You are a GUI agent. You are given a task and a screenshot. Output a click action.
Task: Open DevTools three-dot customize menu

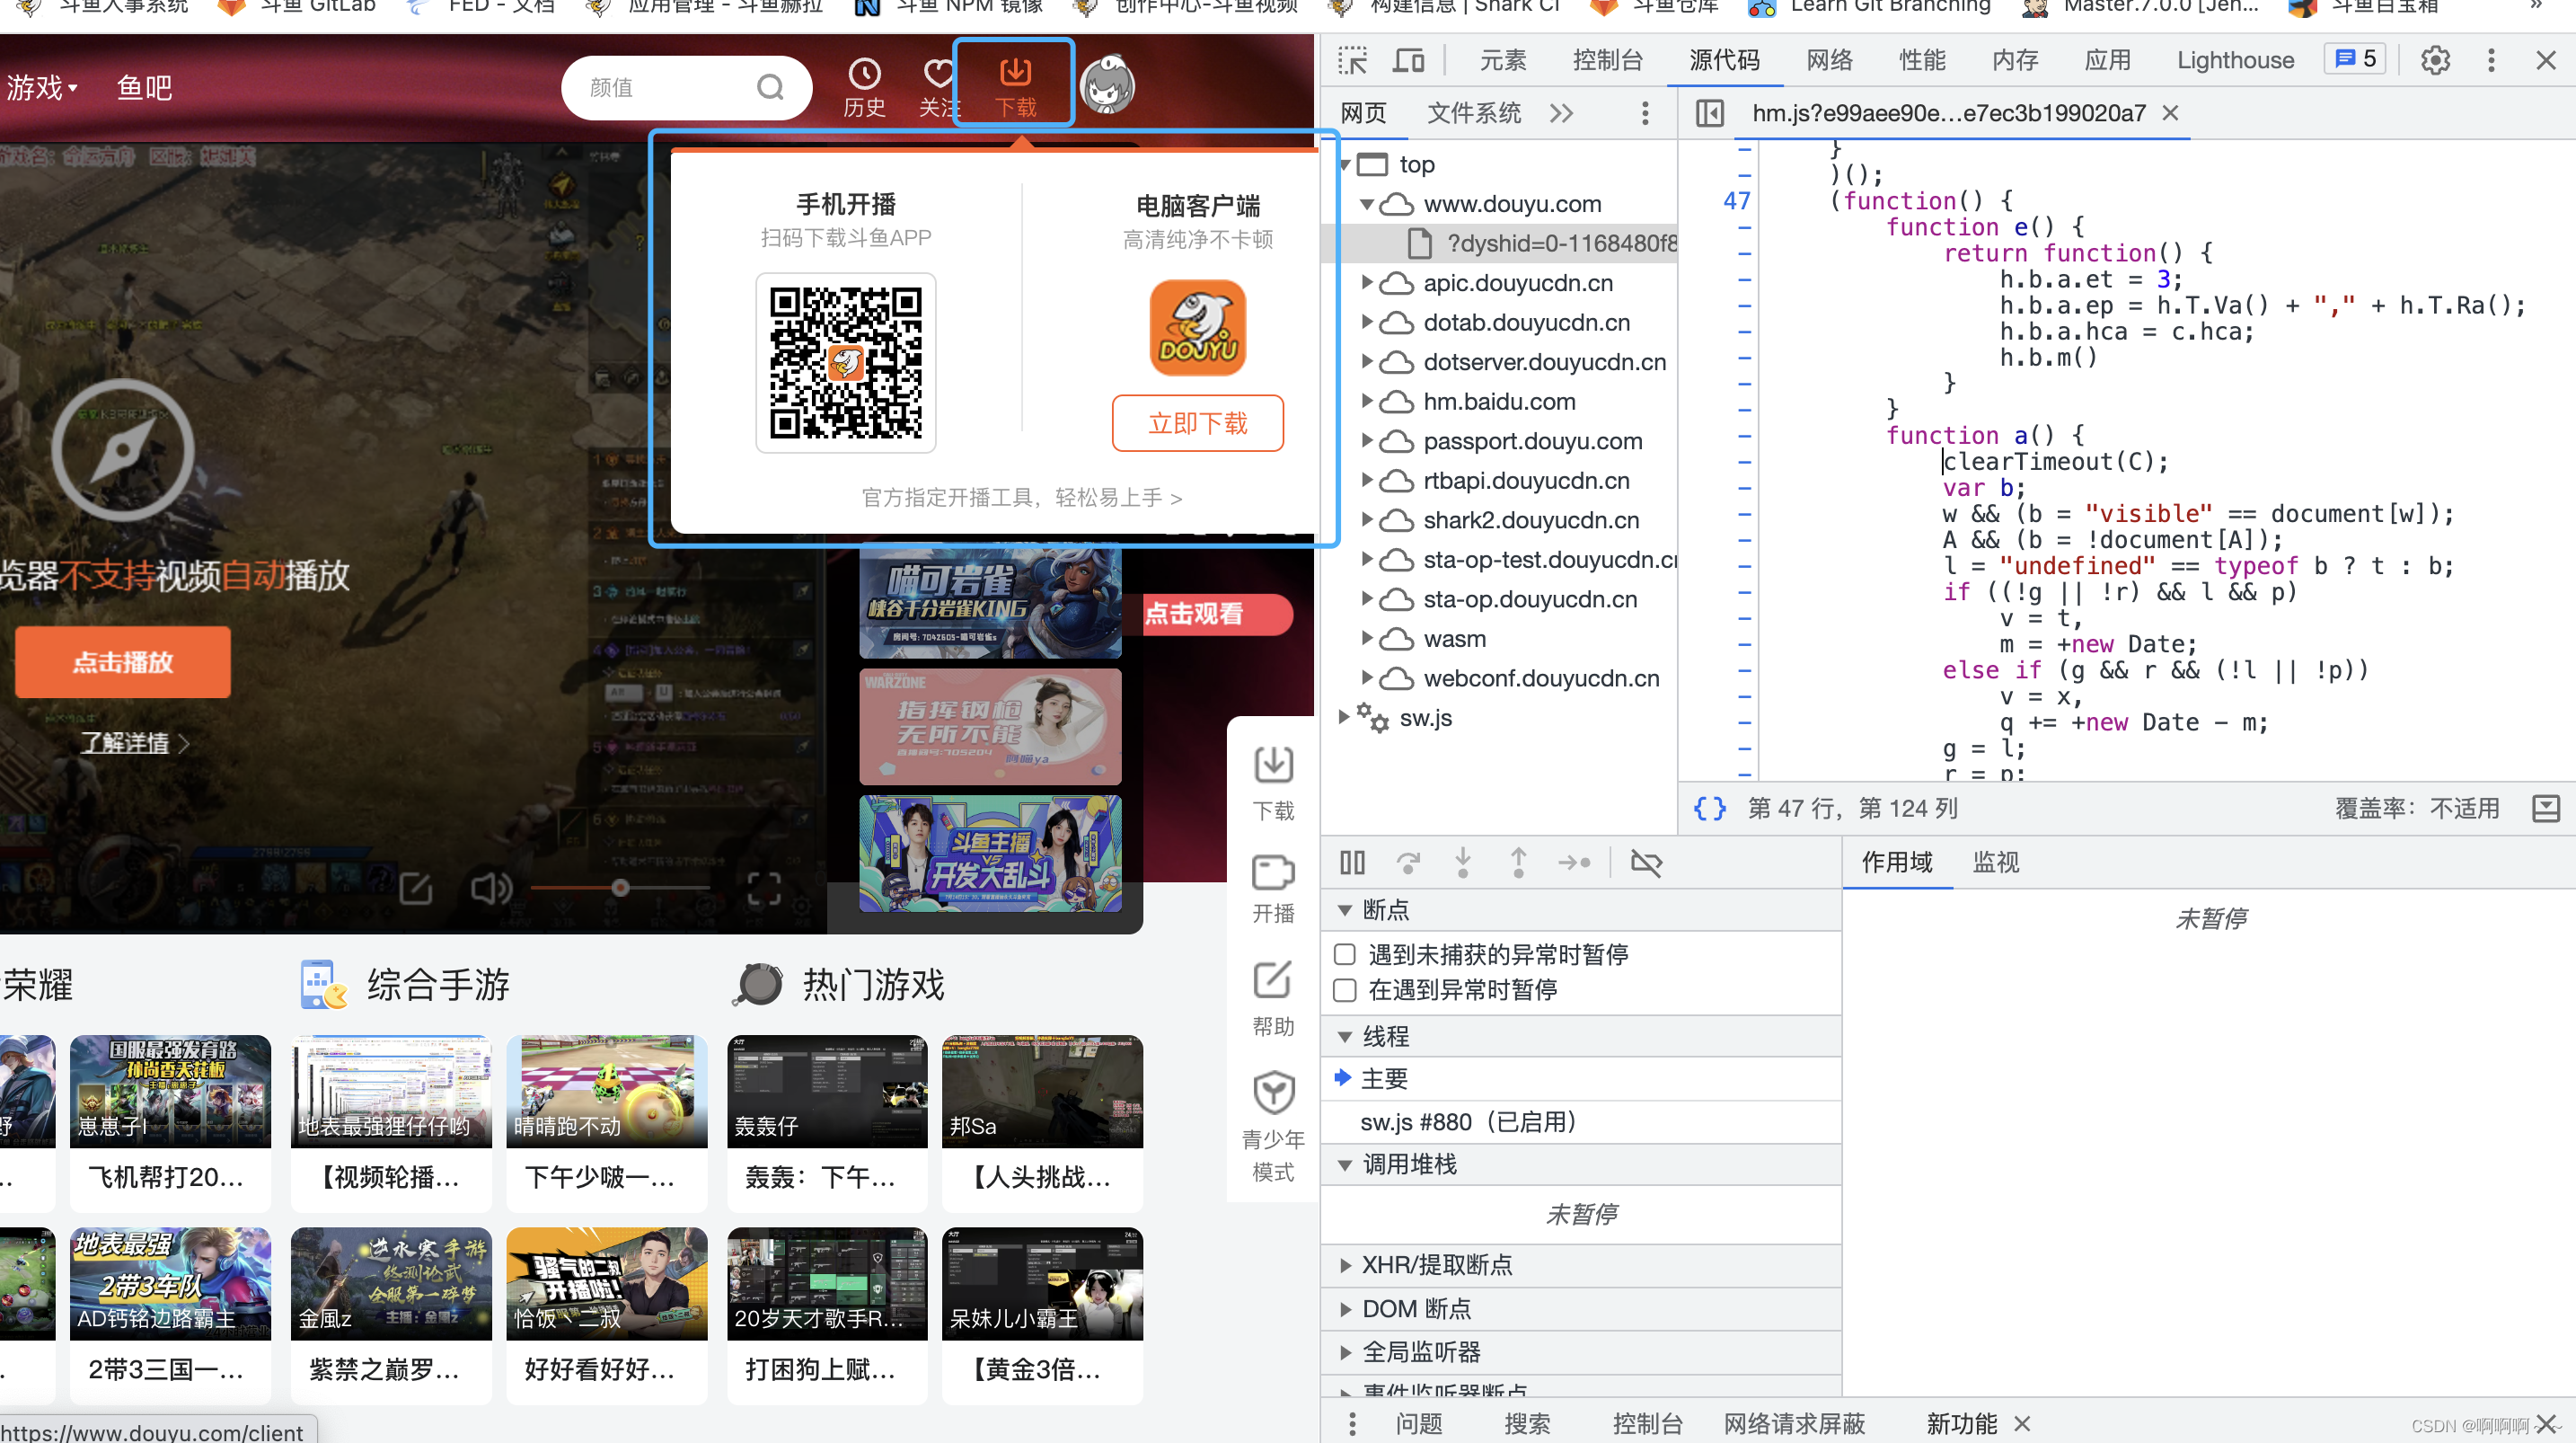2491,60
